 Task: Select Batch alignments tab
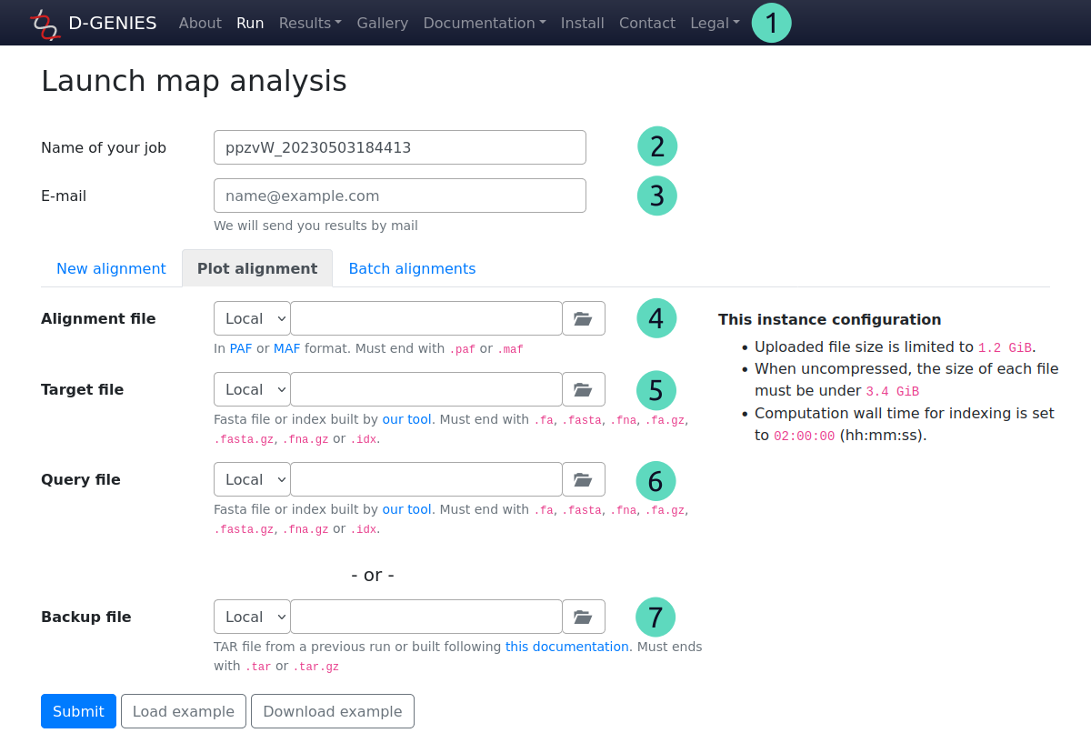pos(412,269)
